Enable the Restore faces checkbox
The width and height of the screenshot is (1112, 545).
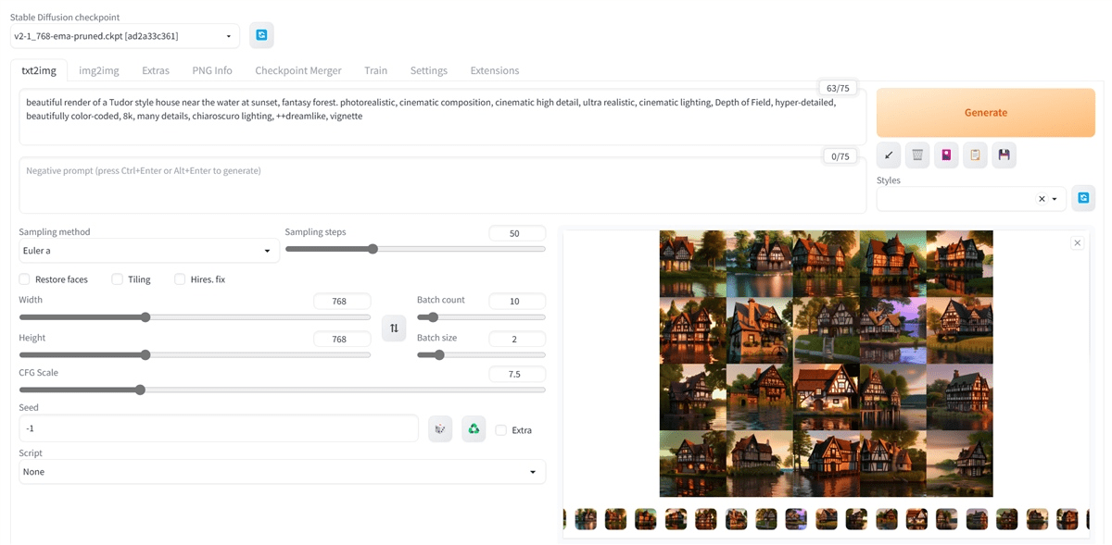coord(25,279)
